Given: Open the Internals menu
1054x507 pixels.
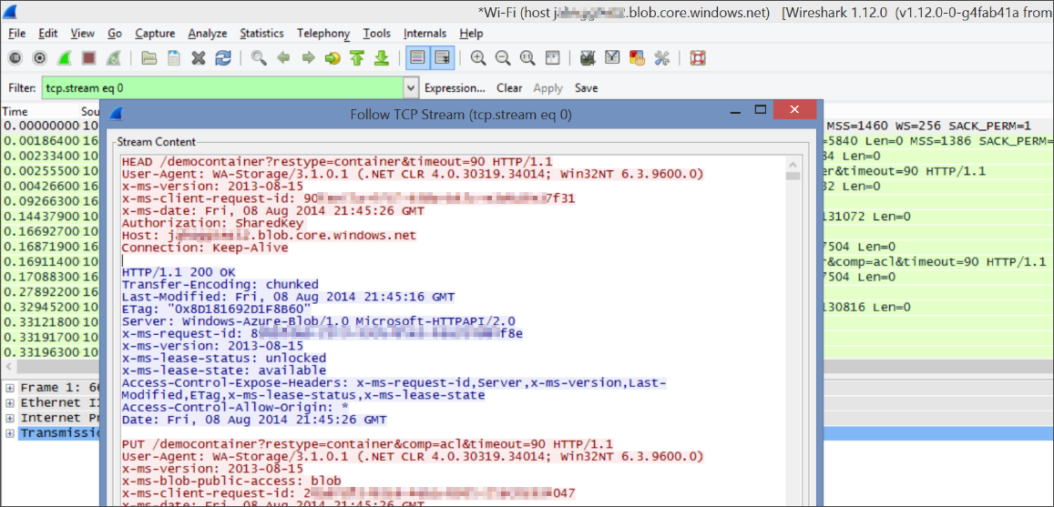Looking at the screenshot, I should 425,34.
